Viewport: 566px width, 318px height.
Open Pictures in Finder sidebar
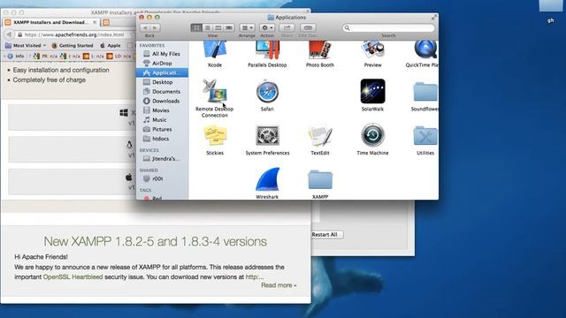point(162,129)
